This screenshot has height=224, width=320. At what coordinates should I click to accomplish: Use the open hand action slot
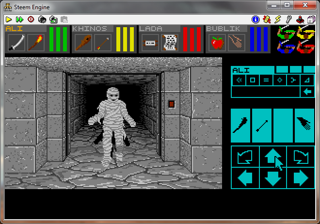pyautogui.click(x=304, y=126)
